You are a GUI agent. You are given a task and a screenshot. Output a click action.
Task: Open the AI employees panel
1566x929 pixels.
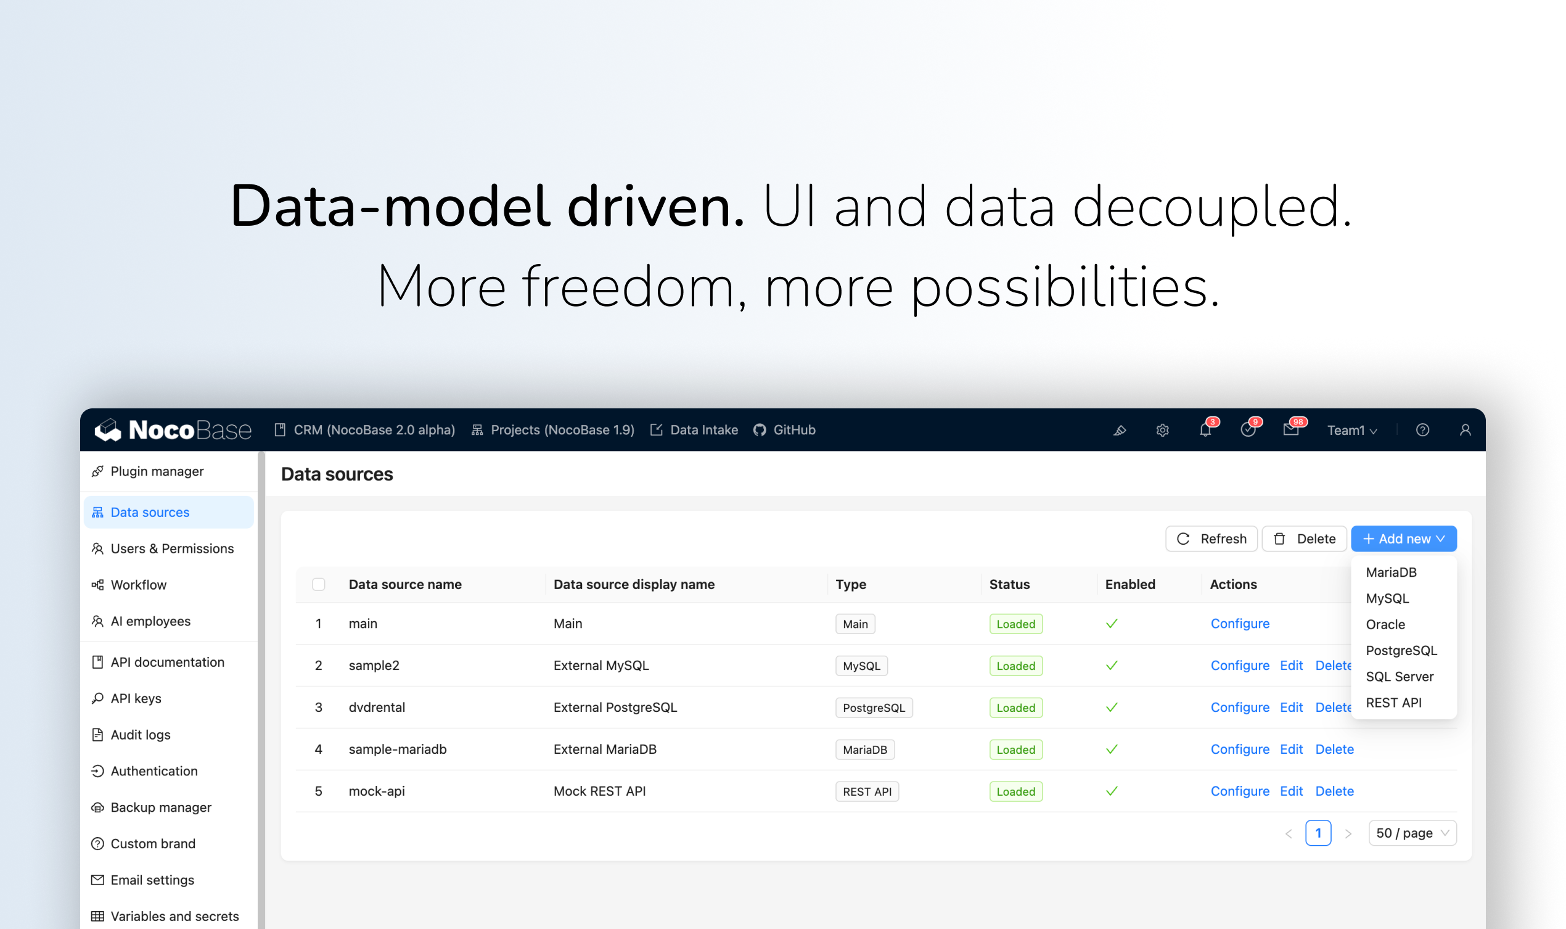(151, 621)
